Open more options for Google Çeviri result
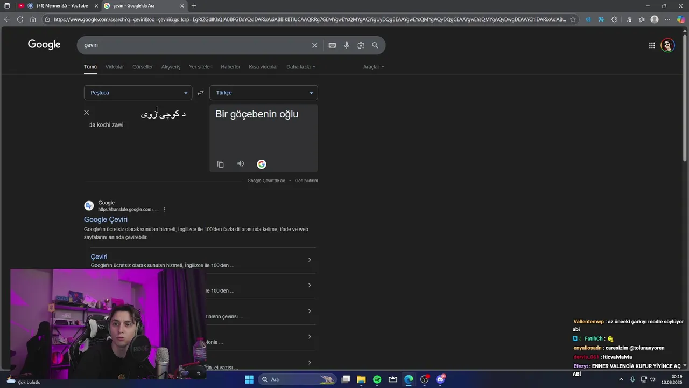This screenshot has width=689, height=388. (165, 210)
